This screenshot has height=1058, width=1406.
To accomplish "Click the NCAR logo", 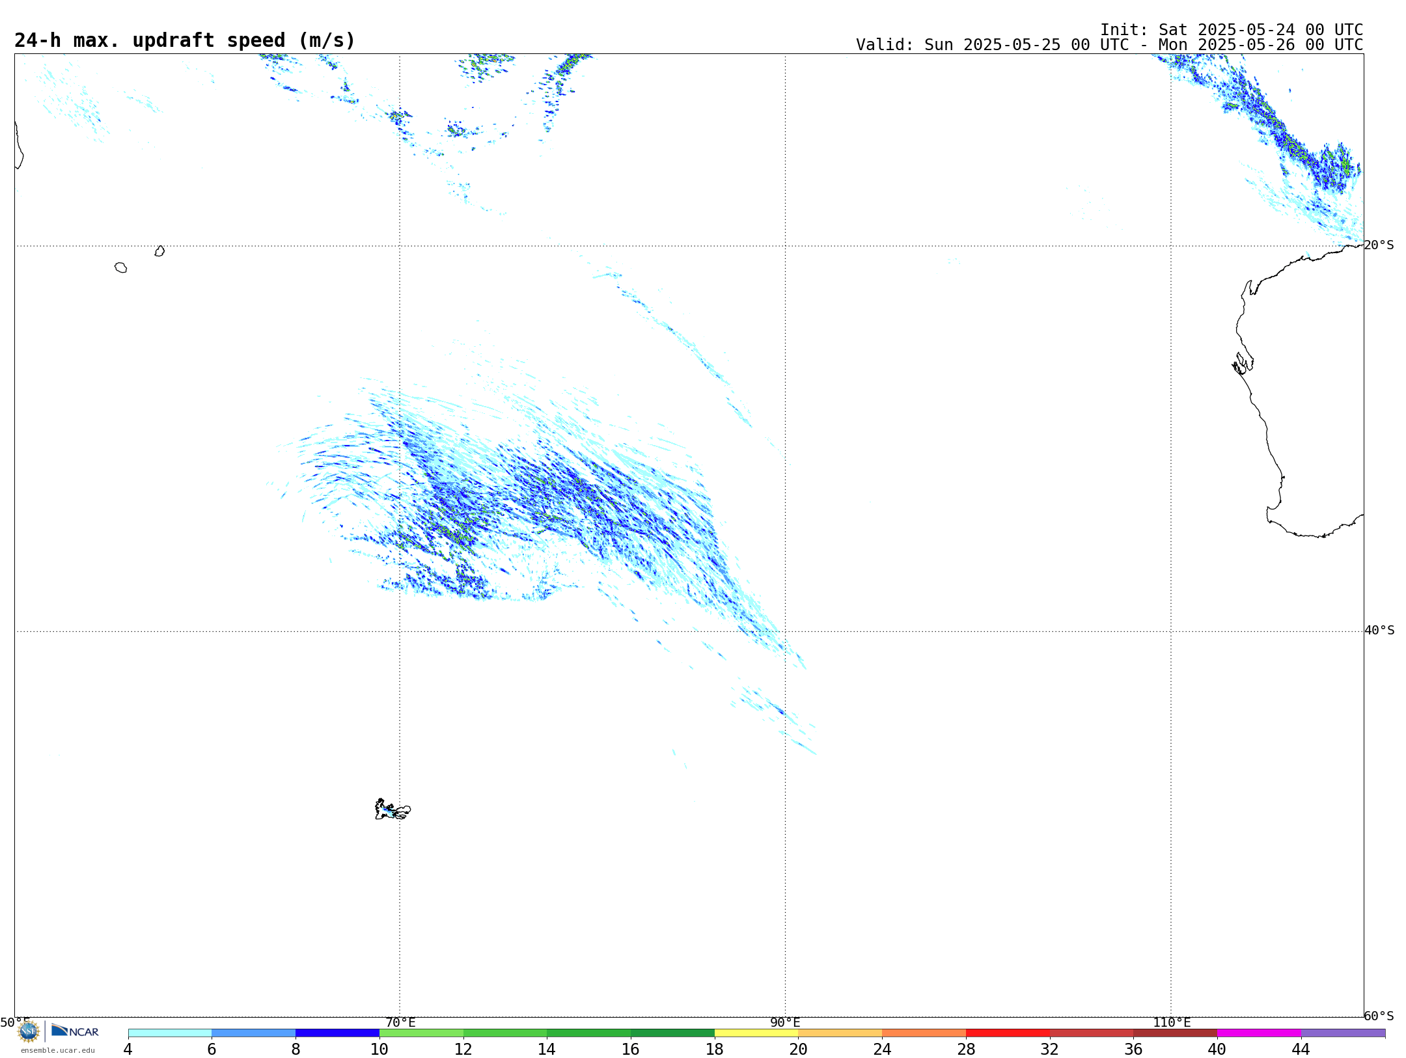I will tap(75, 1031).
